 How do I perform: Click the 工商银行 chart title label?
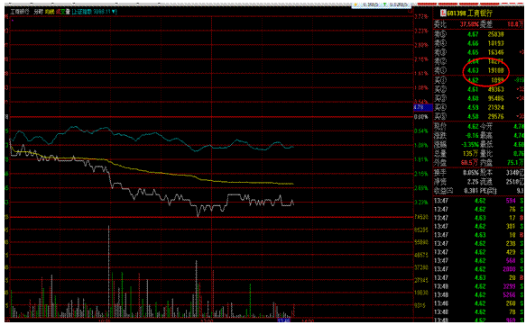20,12
